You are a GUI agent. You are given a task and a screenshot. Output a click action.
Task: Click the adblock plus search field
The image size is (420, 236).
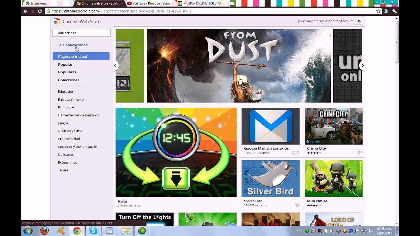(x=81, y=33)
